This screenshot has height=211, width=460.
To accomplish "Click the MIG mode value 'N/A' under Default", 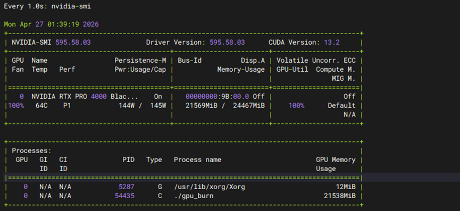I will 350,115.
